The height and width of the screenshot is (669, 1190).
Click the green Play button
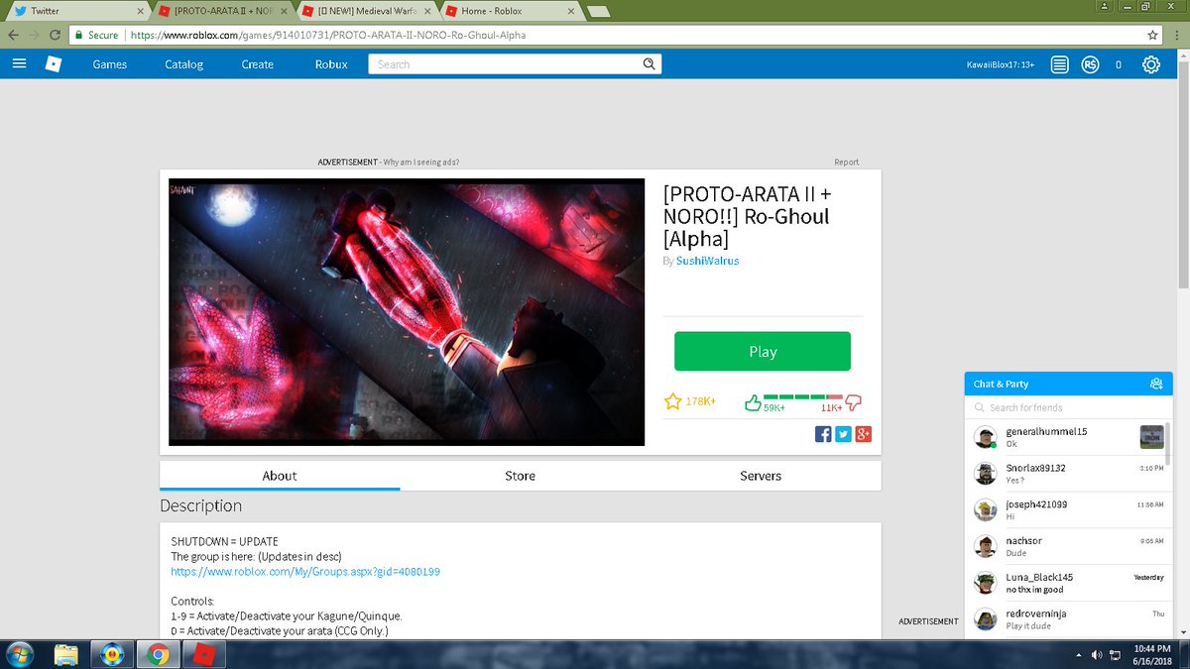click(763, 352)
